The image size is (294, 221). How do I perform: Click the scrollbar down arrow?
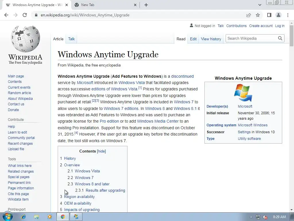pos(291,210)
